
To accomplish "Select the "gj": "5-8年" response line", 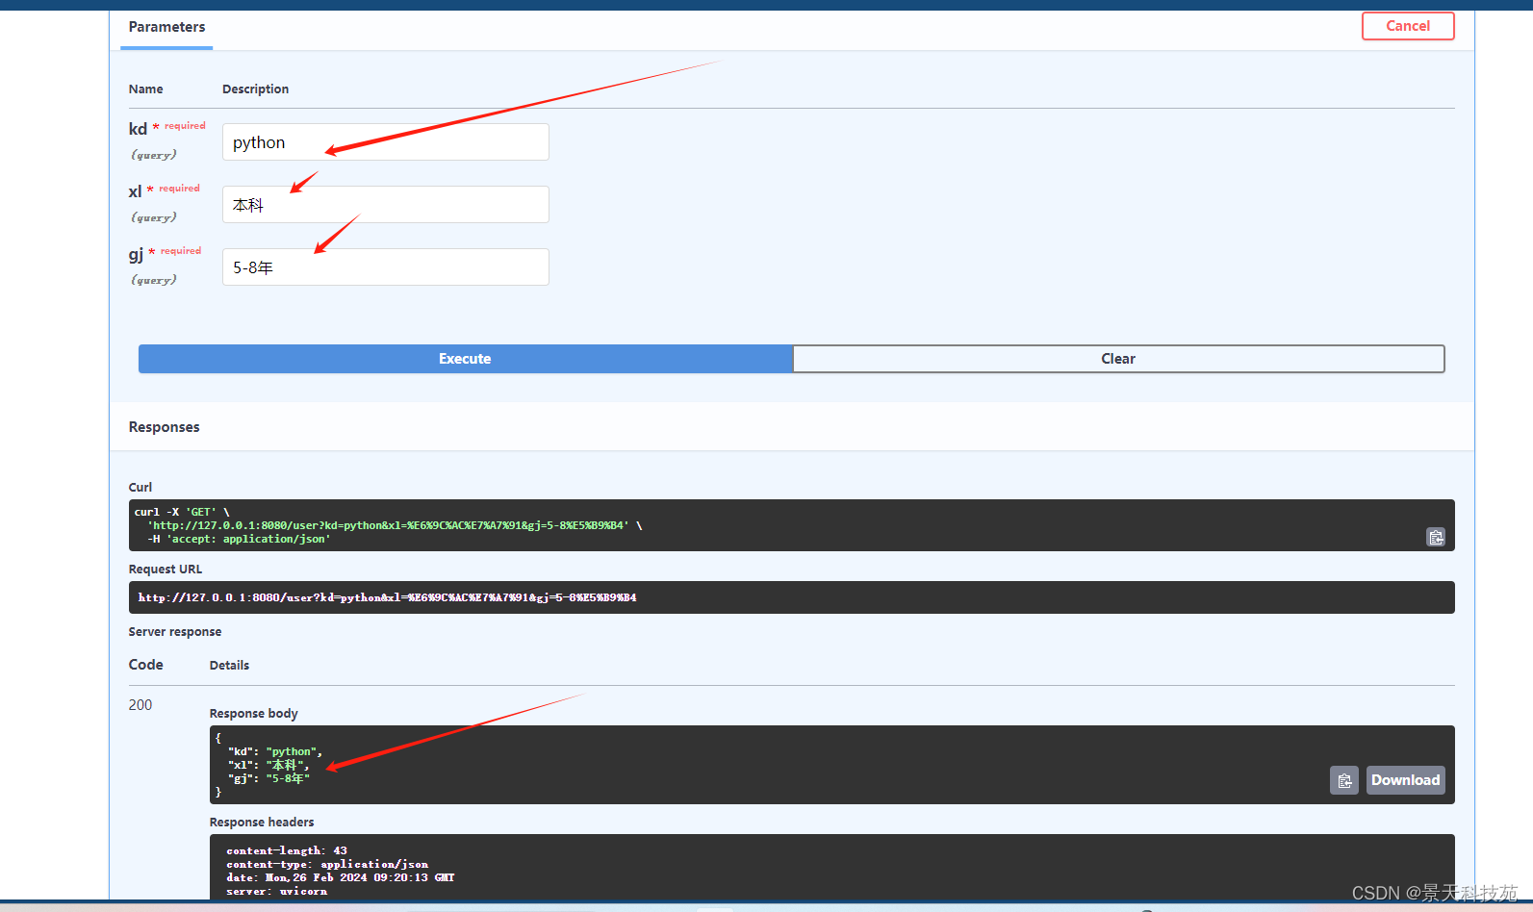I will 268,778.
